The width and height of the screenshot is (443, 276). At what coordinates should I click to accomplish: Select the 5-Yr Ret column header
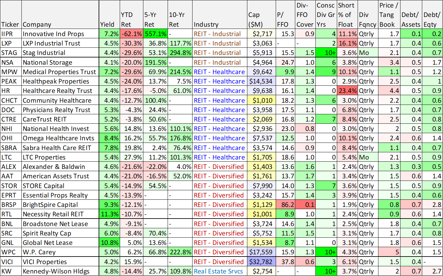click(155, 15)
